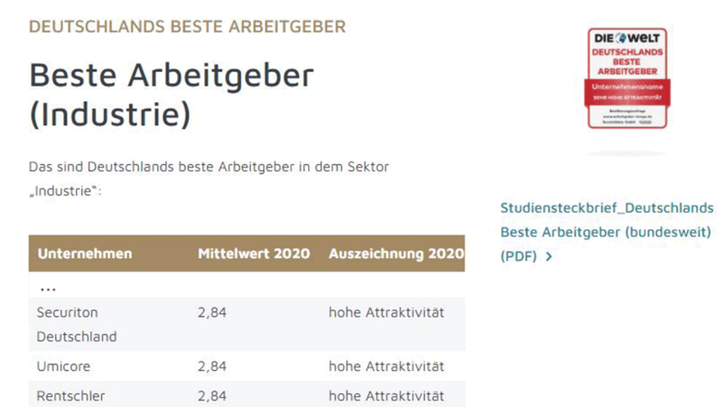
Task: Select the Mittelwert 2020 column header
Action: tap(254, 254)
